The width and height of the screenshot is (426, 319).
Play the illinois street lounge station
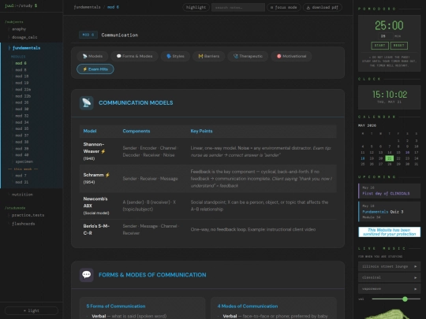pos(389,266)
